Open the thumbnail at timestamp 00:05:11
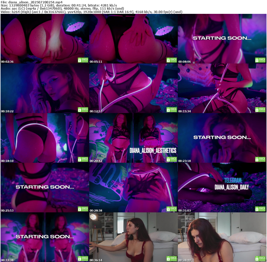Viewport: 267px width, 262px height. click(133, 39)
